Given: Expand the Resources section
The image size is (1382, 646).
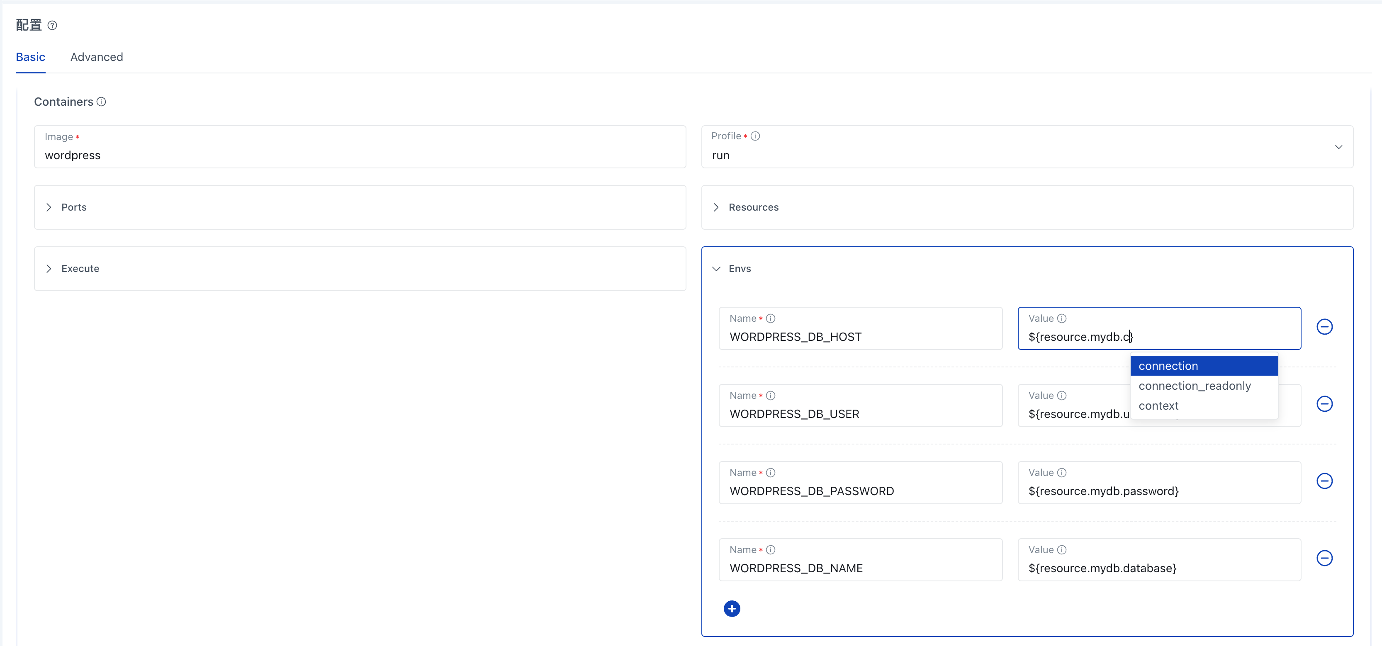Looking at the screenshot, I should click(x=1027, y=207).
